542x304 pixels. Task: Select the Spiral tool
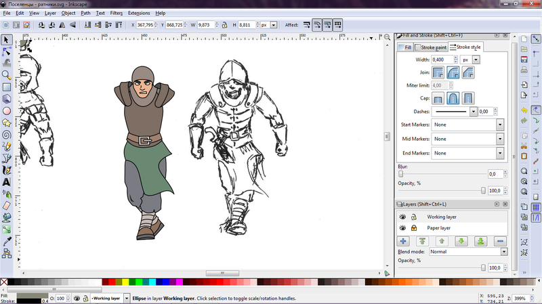[7, 134]
